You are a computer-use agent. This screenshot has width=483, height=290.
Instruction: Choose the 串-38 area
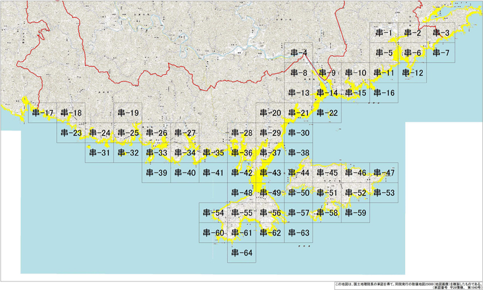(298, 153)
